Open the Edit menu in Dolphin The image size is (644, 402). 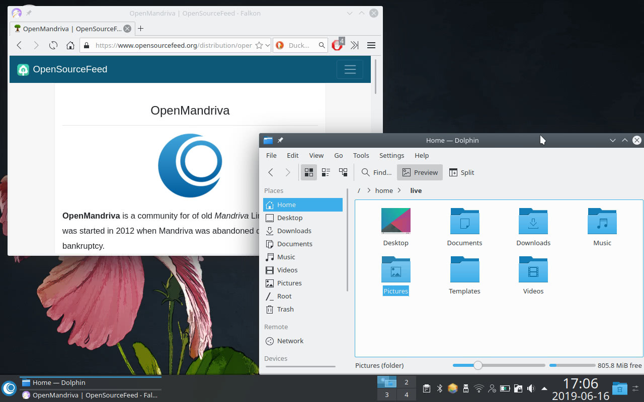pos(293,155)
